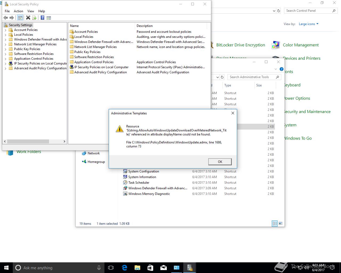This screenshot has height=273, width=341.
Task: Click the tree pane horizontal scrollbar right arrow
Action: [x=64, y=142]
